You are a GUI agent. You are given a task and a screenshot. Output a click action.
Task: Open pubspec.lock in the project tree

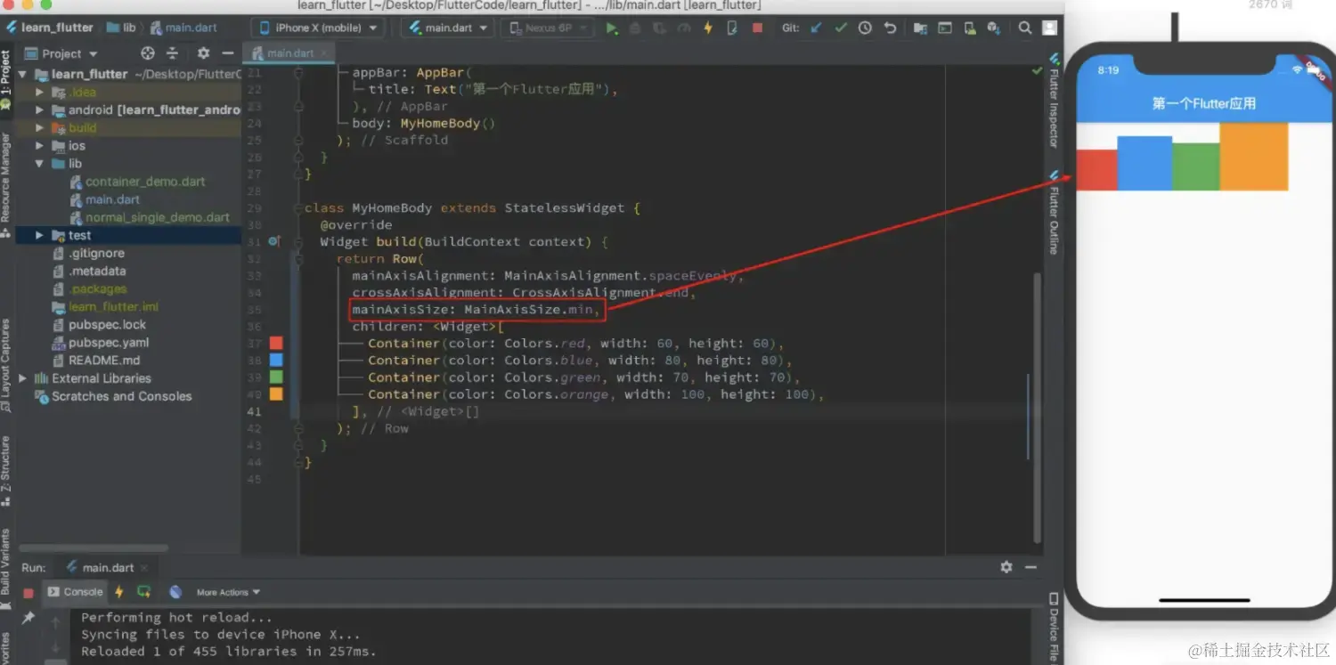pyautogui.click(x=107, y=325)
